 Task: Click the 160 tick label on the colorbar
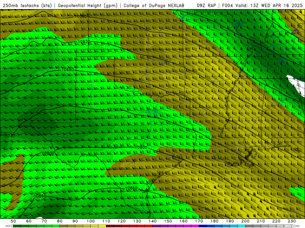tap(183, 221)
